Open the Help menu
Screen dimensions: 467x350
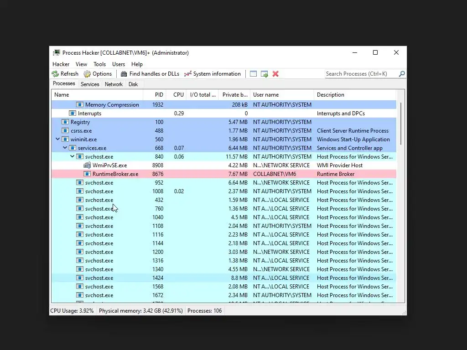pyautogui.click(x=137, y=64)
